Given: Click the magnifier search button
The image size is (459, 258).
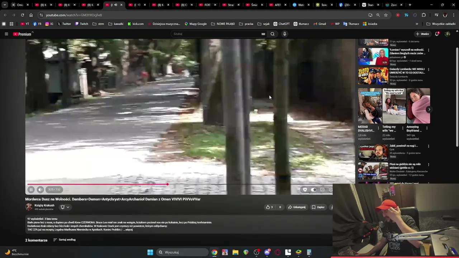Looking at the screenshot, I should (273, 34).
